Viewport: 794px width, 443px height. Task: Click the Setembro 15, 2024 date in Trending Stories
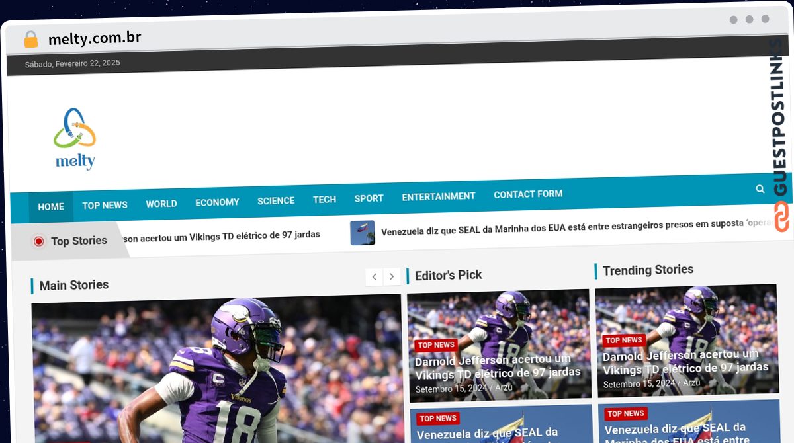point(639,384)
